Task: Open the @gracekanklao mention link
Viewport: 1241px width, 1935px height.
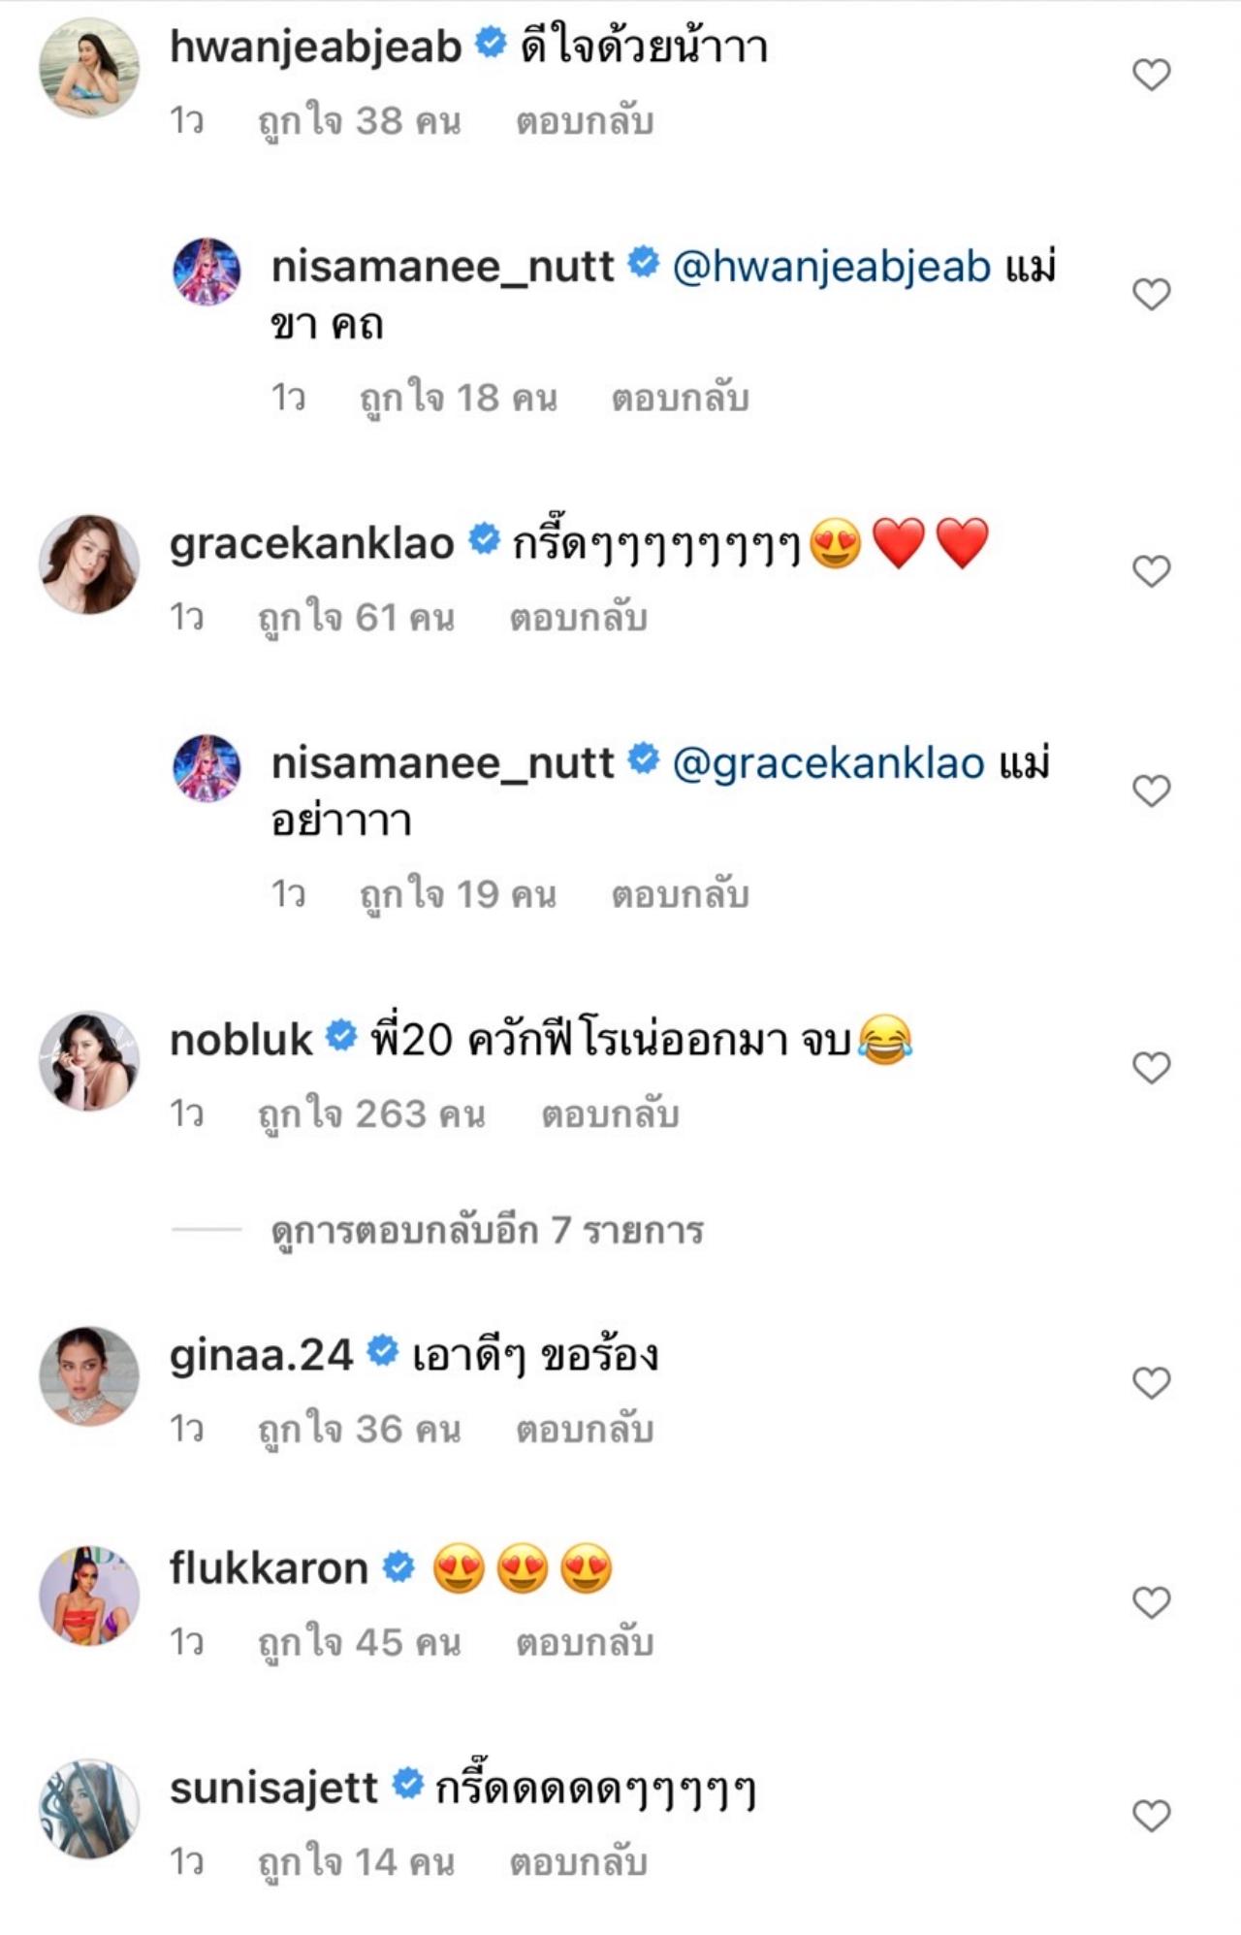Action: [x=828, y=764]
